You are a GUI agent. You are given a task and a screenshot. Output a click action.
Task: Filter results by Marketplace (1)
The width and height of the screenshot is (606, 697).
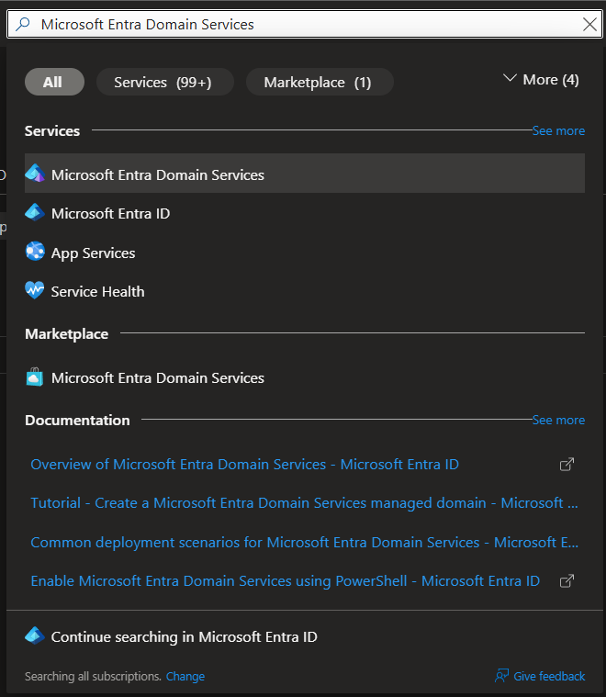318,82
